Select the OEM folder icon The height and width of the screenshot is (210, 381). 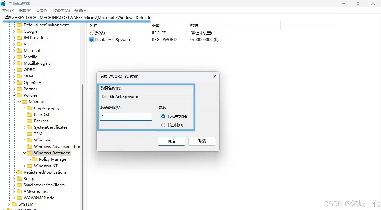[20, 76]
